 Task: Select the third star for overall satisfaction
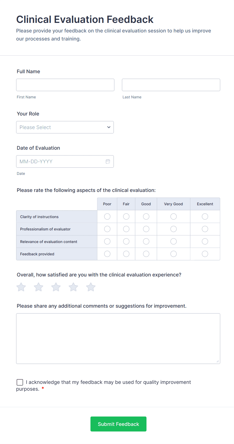(56, 287)
